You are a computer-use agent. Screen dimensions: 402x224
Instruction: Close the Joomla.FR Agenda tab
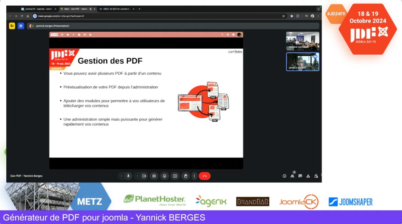[55, 9]
